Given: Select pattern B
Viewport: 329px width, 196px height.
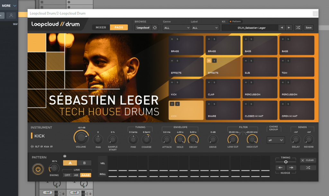Looking at the screenshot, I should point(84,163).
